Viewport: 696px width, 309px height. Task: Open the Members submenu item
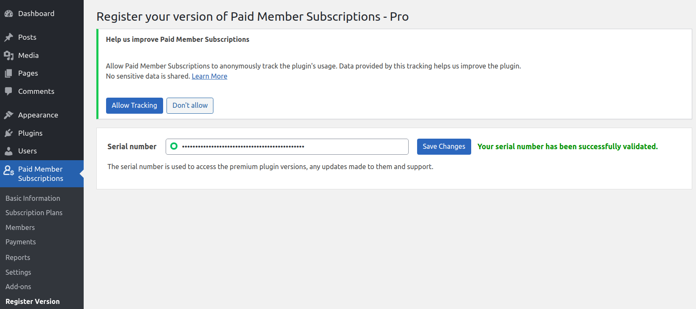tap(20, 227)
